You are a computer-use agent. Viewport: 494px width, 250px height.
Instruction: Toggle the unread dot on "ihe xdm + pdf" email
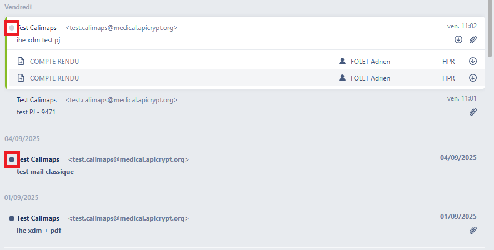coord(12,218)
